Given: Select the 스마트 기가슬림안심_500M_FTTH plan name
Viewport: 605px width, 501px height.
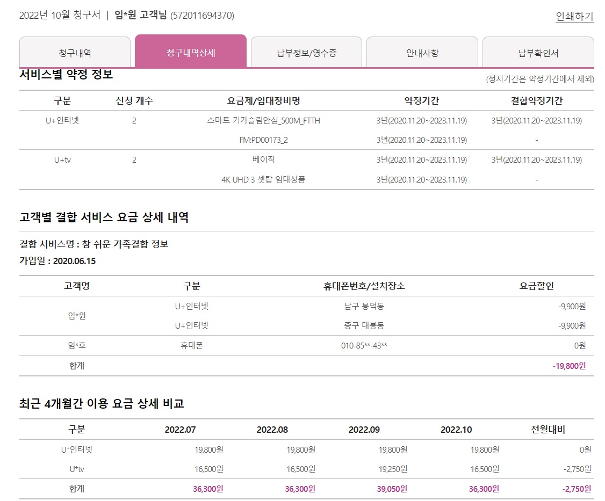Looking at the screenshot, I should tap(263, 121).
